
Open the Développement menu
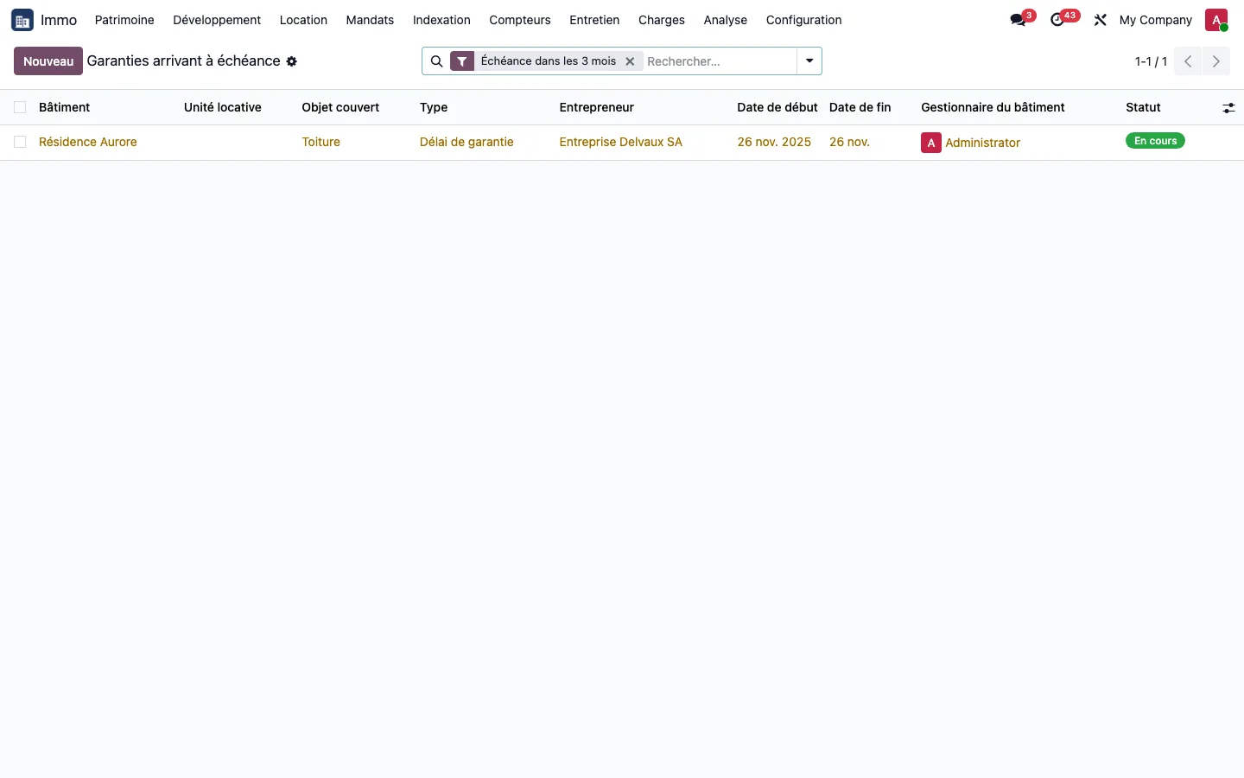(x=217, y=20)
